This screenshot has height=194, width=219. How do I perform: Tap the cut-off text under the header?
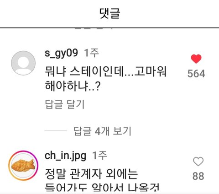click(94, 29)
